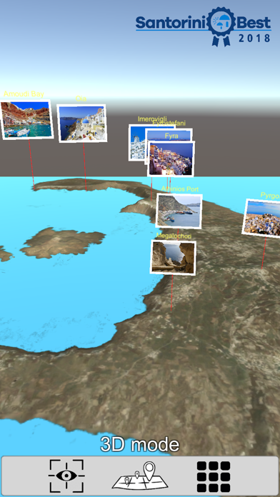
Task: Open the Athinios Port photo
Action: point(179,211)
